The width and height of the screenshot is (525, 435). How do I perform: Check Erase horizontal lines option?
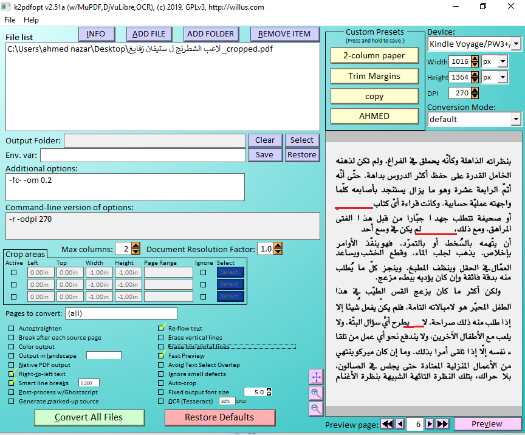(161, 346)
